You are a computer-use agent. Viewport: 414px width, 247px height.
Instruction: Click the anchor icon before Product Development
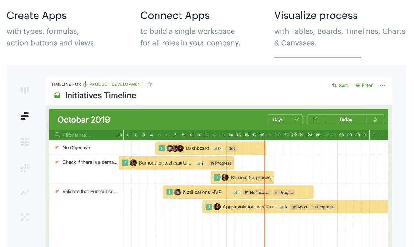[85, 84]
